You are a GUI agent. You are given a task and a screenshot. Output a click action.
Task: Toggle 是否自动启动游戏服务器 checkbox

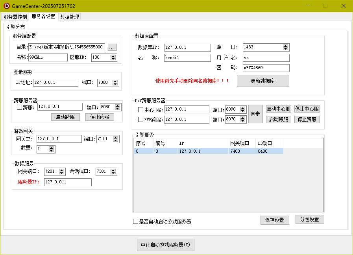click(135, 222)
